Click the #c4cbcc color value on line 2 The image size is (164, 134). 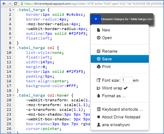pyautogui.click(x=75, y=14)
